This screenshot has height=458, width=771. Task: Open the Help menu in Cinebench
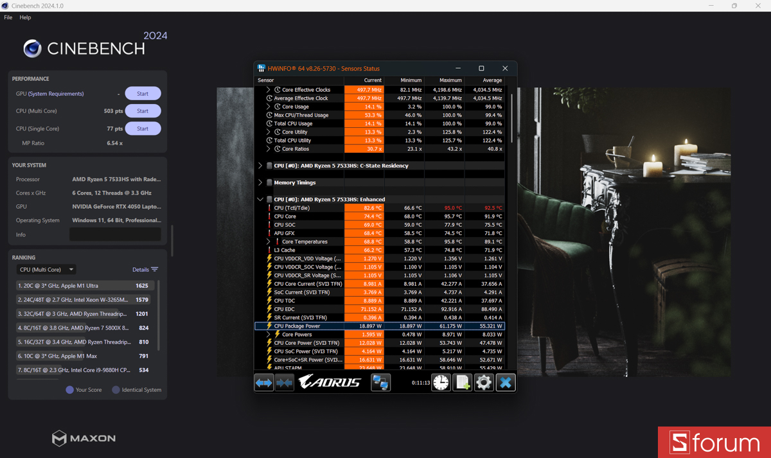25,17
